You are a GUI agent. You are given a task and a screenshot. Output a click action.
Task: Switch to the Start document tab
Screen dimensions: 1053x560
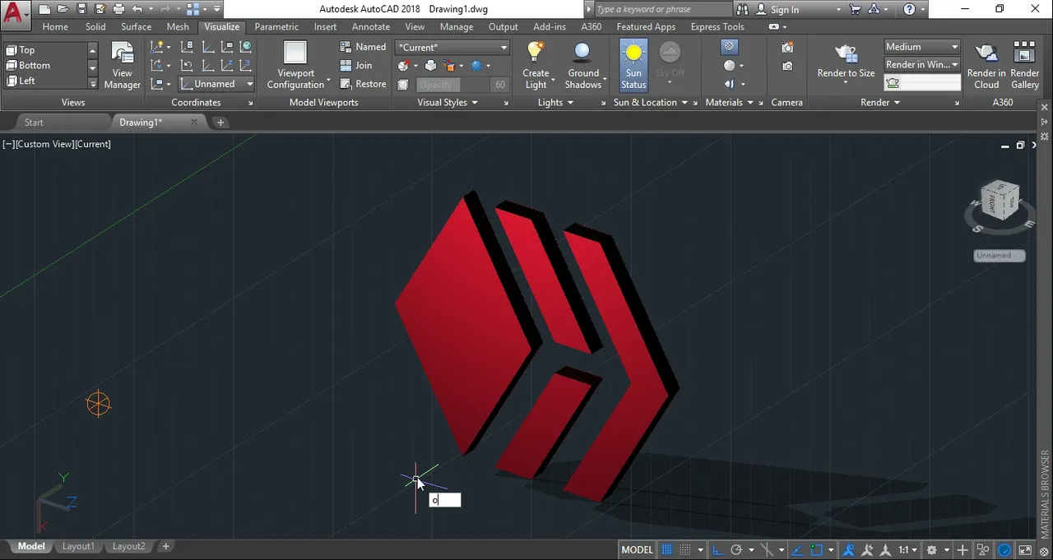(x=34, y=122)
